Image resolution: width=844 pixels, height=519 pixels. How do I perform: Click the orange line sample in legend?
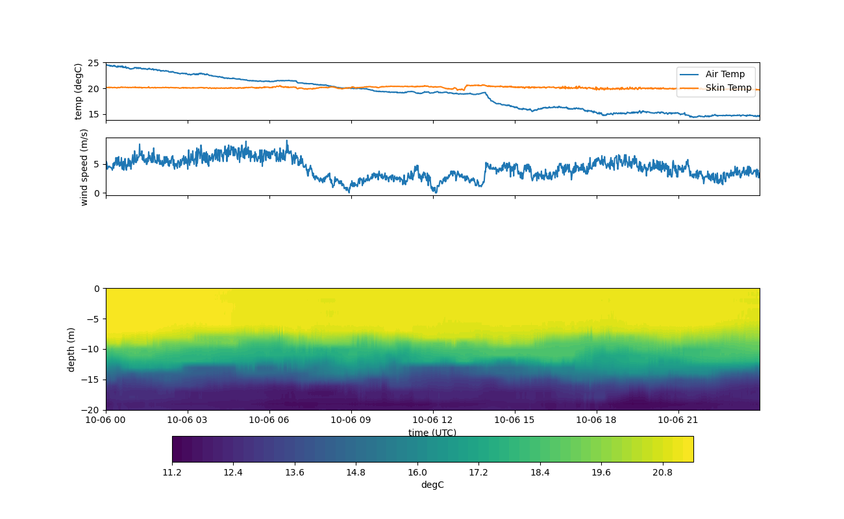(x=689, y=88)
